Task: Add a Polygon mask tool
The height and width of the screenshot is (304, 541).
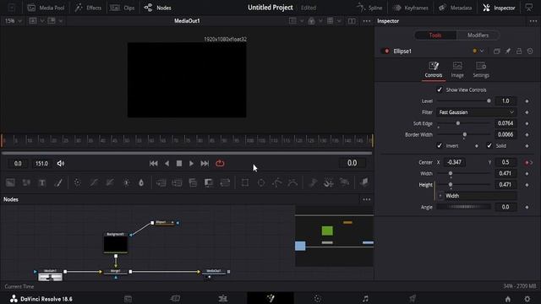Action: [x=277, y=182]
